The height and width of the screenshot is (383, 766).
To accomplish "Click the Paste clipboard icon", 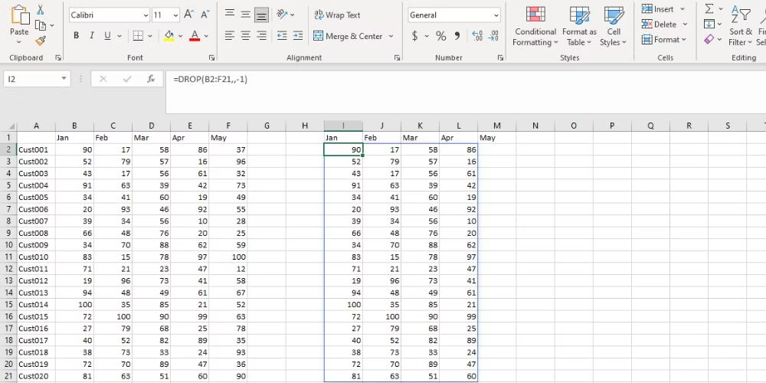I will (20, 15).
